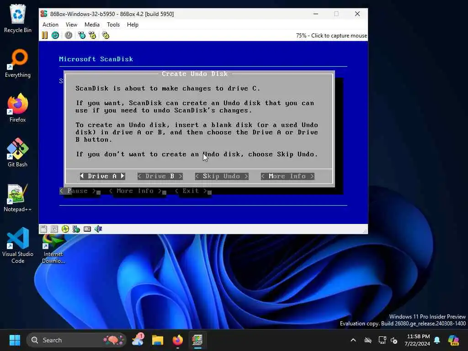Click the 86Box taskbar icon
The height and width of the screenshot is (351, 468).
197,340
